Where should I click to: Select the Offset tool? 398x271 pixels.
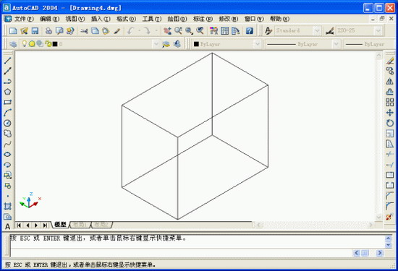[x=389, y=92]
